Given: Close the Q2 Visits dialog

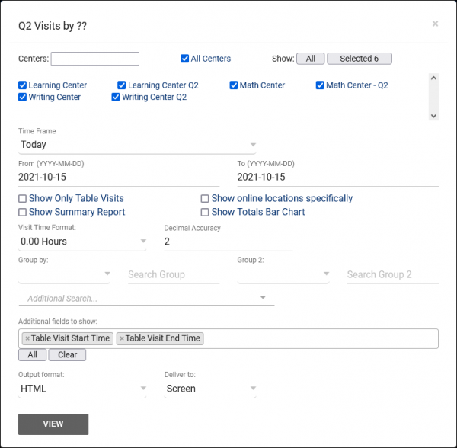Looking at the screenshot, I should [435, 24].
